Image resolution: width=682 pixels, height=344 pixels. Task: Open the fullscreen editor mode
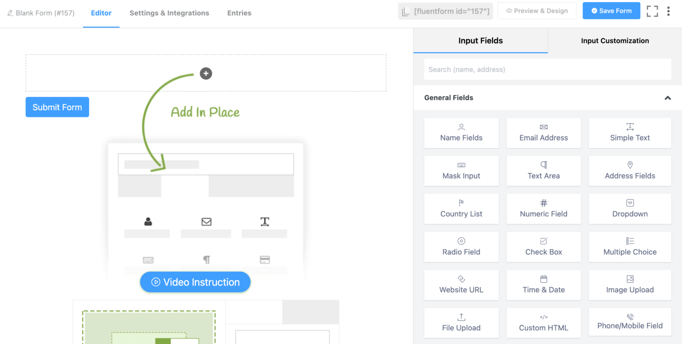click(x=652, y=11)
